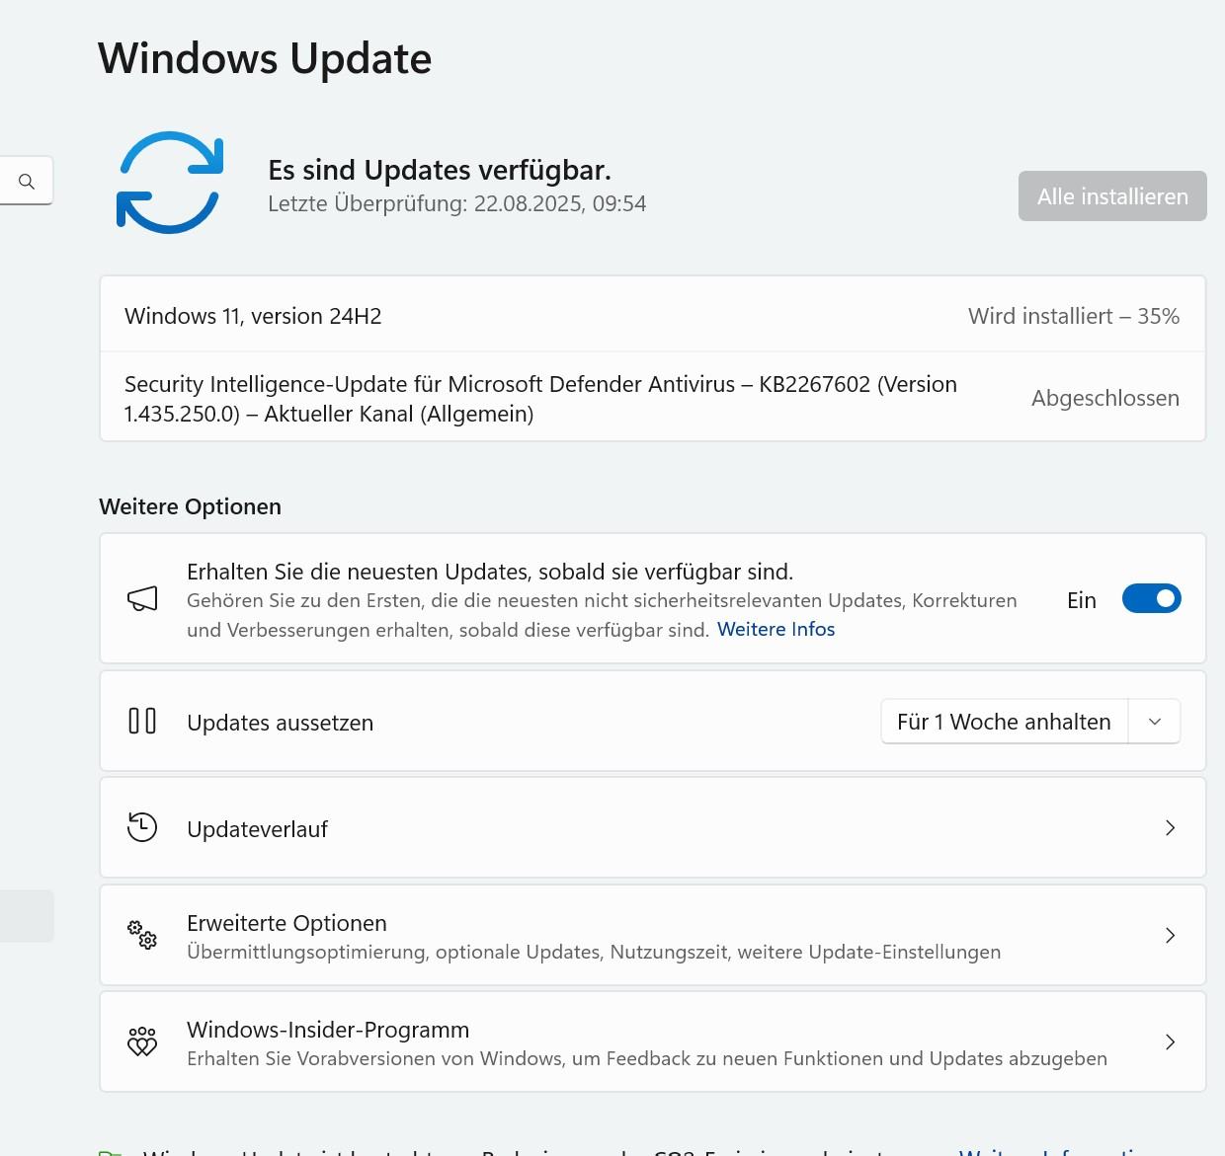Screen dimensions: 1225x1156
Task: Click the megaphone icon for newest updates
Action: point(142,598)
